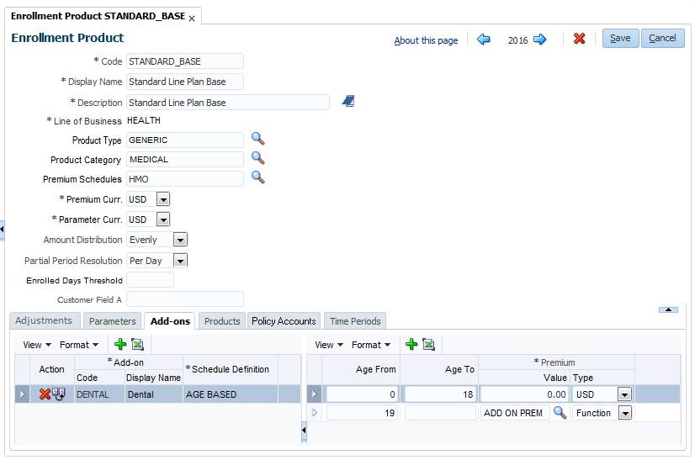This screenshot has width=695, height=460.
Task: Click the Save button
Action: 620,38
